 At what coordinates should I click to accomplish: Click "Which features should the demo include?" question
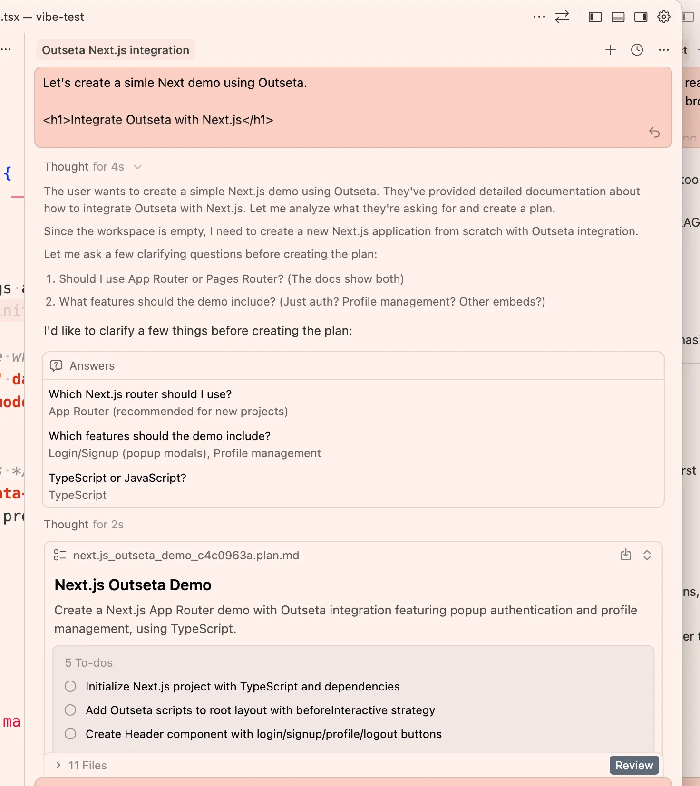click(x=160, y=436)
